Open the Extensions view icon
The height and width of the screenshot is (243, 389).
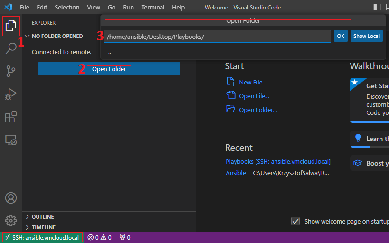click(11, 117)
